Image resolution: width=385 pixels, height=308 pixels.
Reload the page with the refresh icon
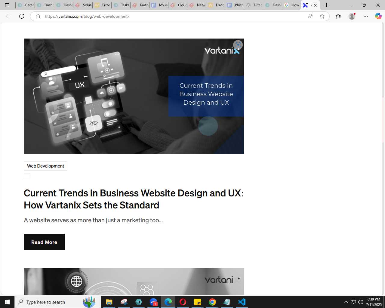click(x=22, y=16)
